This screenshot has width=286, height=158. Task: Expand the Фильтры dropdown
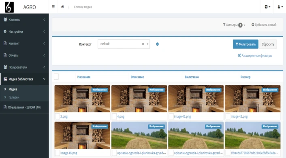pos(234,25)
